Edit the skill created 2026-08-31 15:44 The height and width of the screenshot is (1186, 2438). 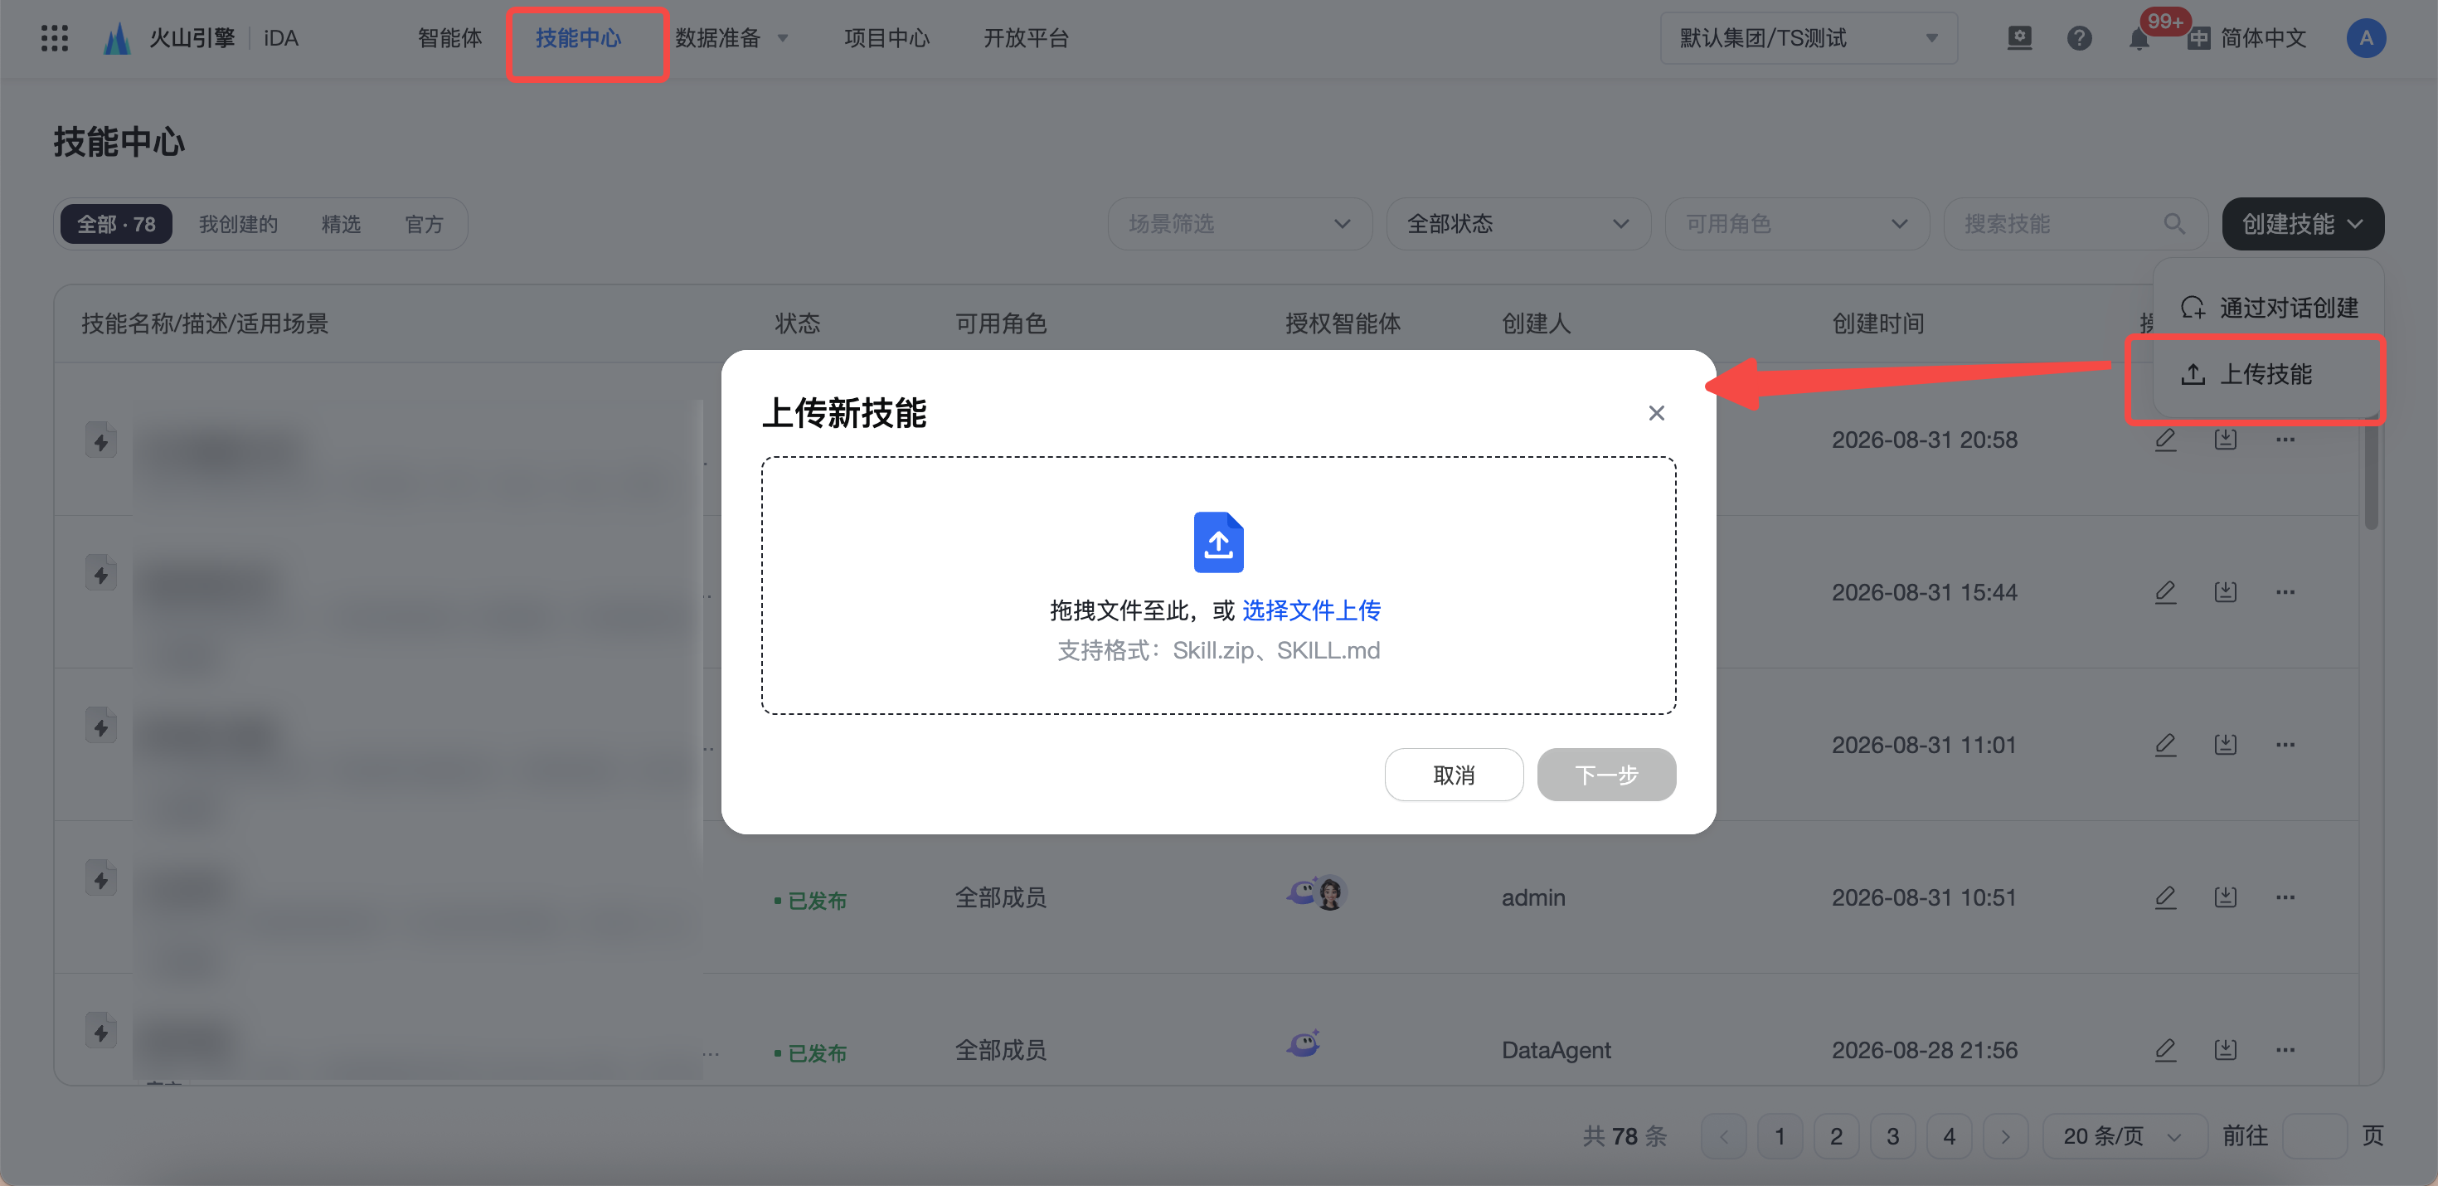tap(2164, 591)
